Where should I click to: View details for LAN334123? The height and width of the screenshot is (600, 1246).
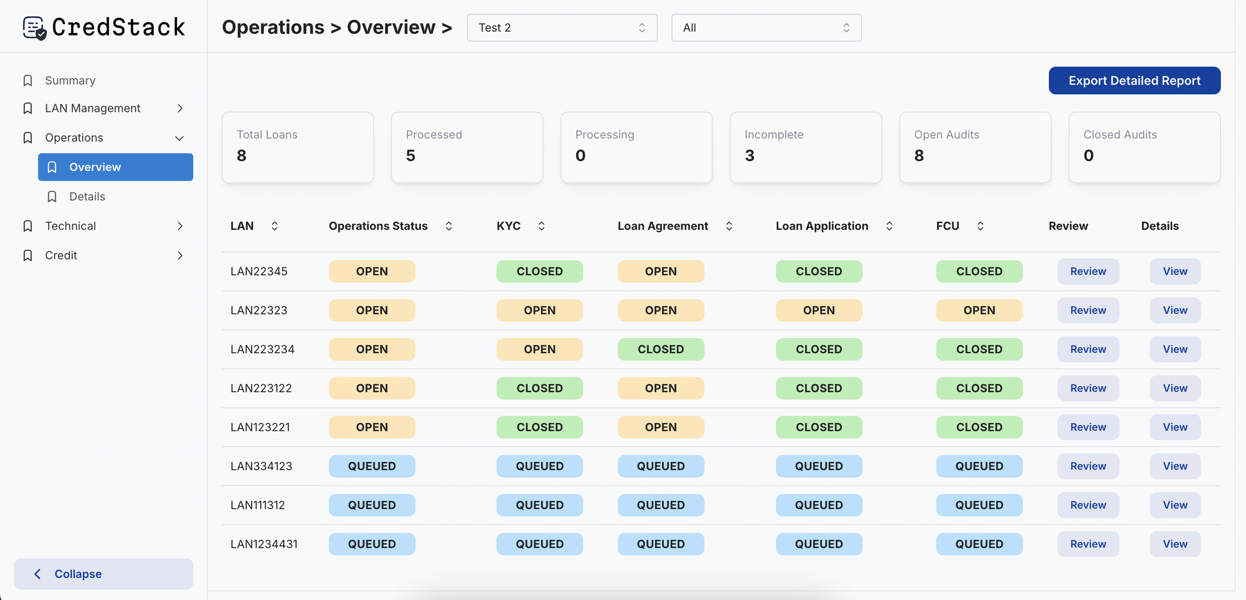point(1174,466)
